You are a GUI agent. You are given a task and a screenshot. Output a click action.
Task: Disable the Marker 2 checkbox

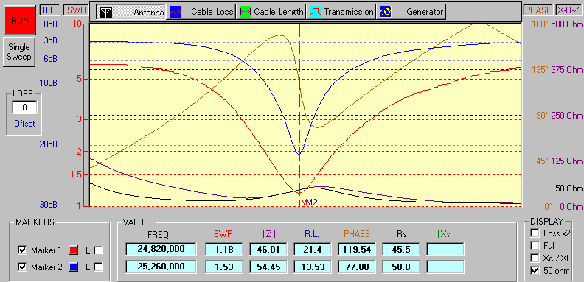(x=22, y=267)
